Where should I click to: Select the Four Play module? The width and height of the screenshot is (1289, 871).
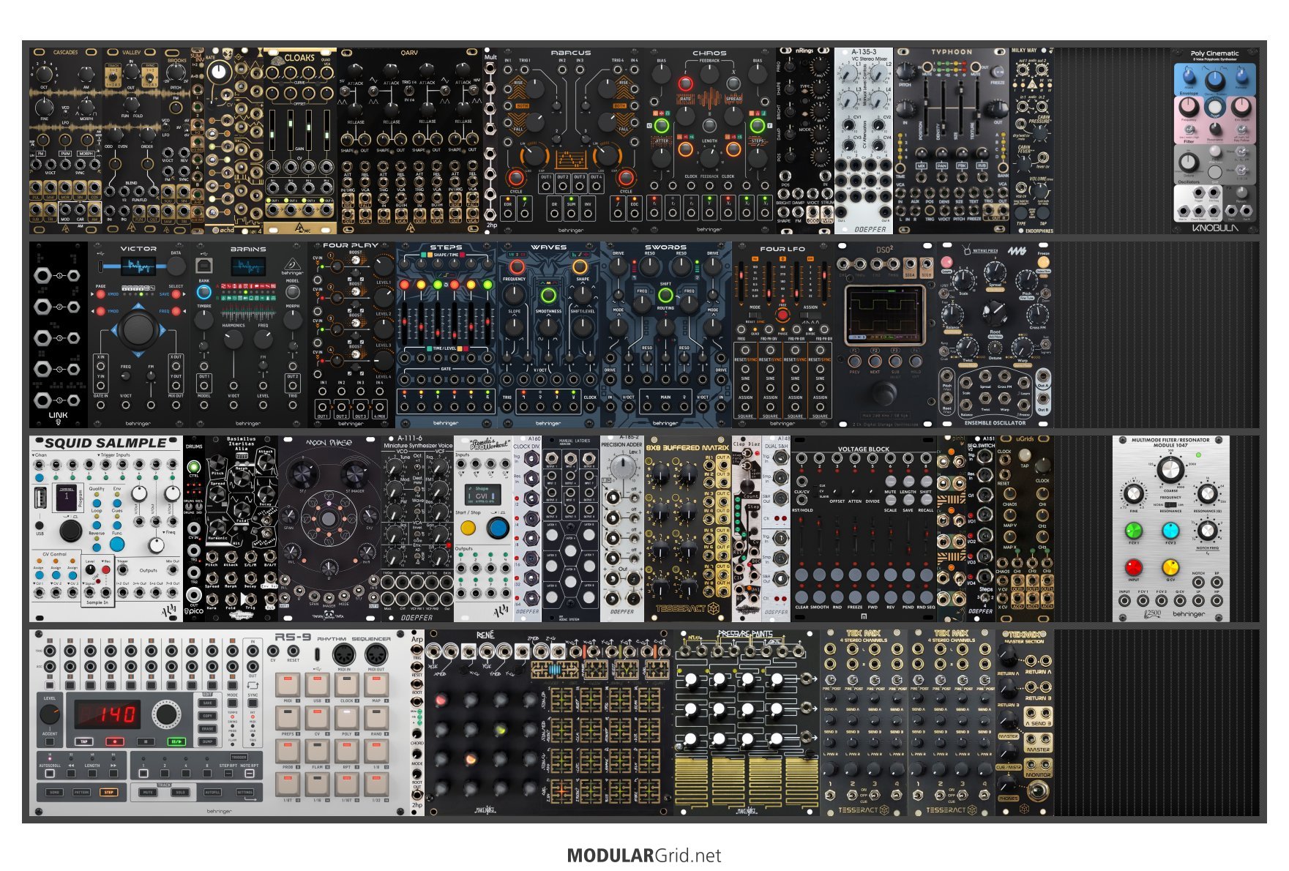(351, 334)
